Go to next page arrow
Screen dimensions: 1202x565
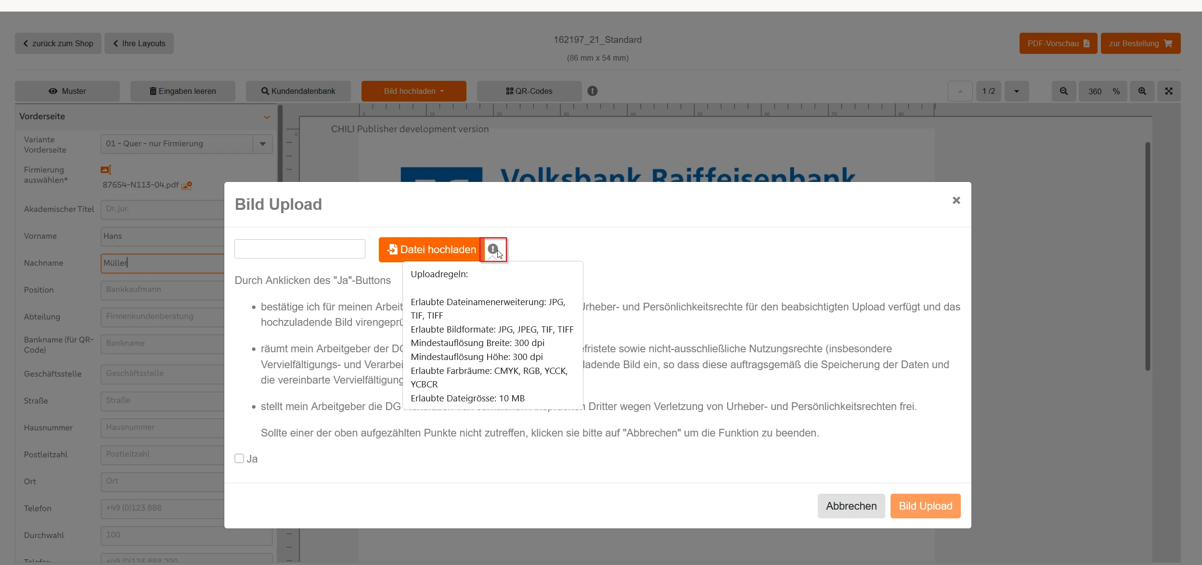(x=1017, y=91)
